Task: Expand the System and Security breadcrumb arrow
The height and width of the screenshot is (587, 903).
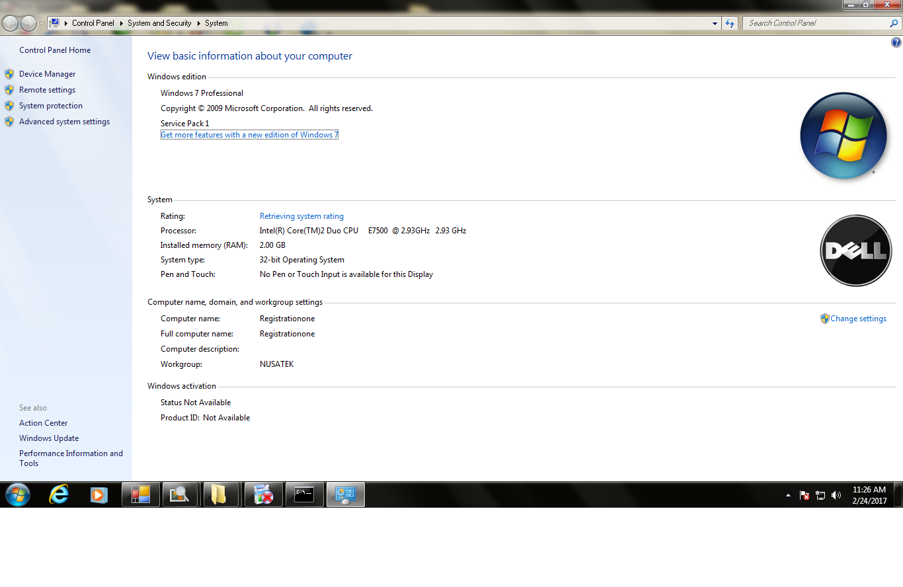Action: point(198,23)
